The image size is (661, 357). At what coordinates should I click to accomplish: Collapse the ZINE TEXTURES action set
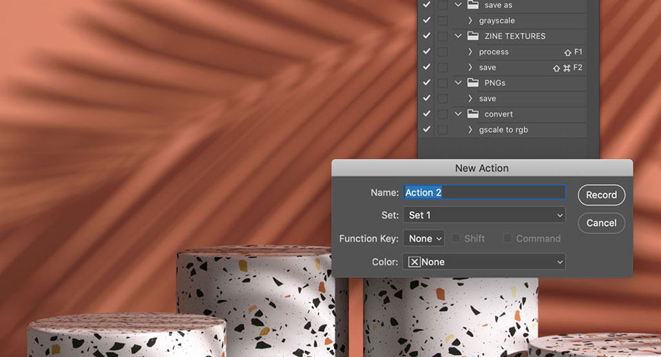pos(459,36)
